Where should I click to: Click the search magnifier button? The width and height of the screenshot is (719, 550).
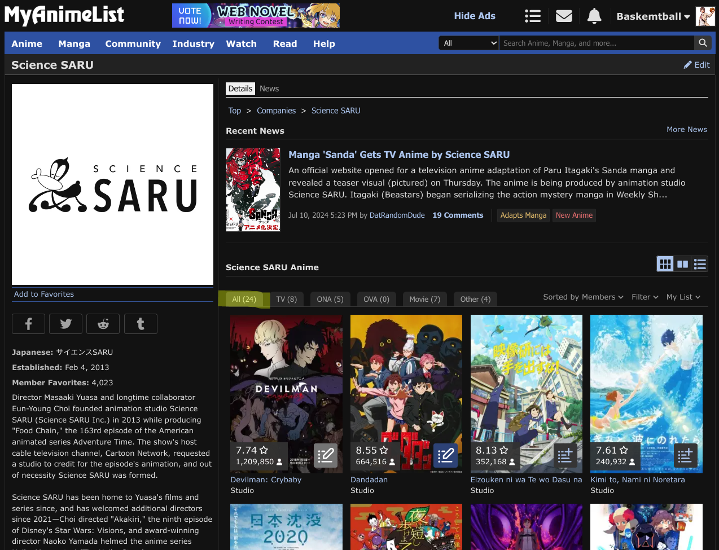tap(702, 43)
